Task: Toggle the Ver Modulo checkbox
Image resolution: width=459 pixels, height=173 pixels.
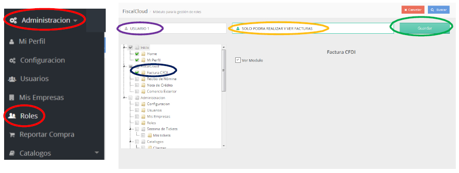Action: point(238,60)
